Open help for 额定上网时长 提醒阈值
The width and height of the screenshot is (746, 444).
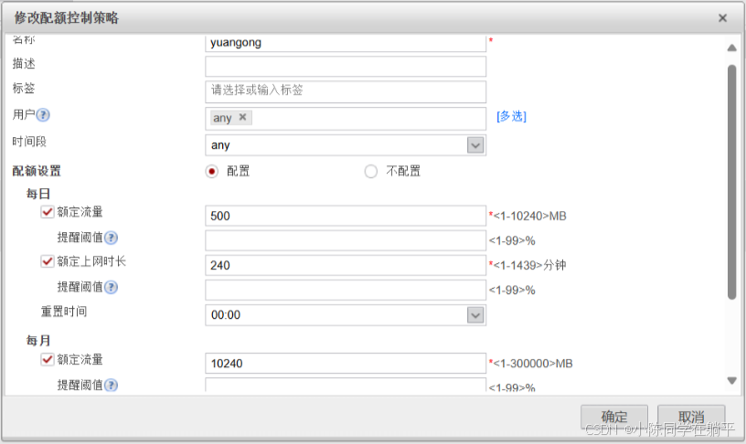pyautogui.click(x=111, y=287)
